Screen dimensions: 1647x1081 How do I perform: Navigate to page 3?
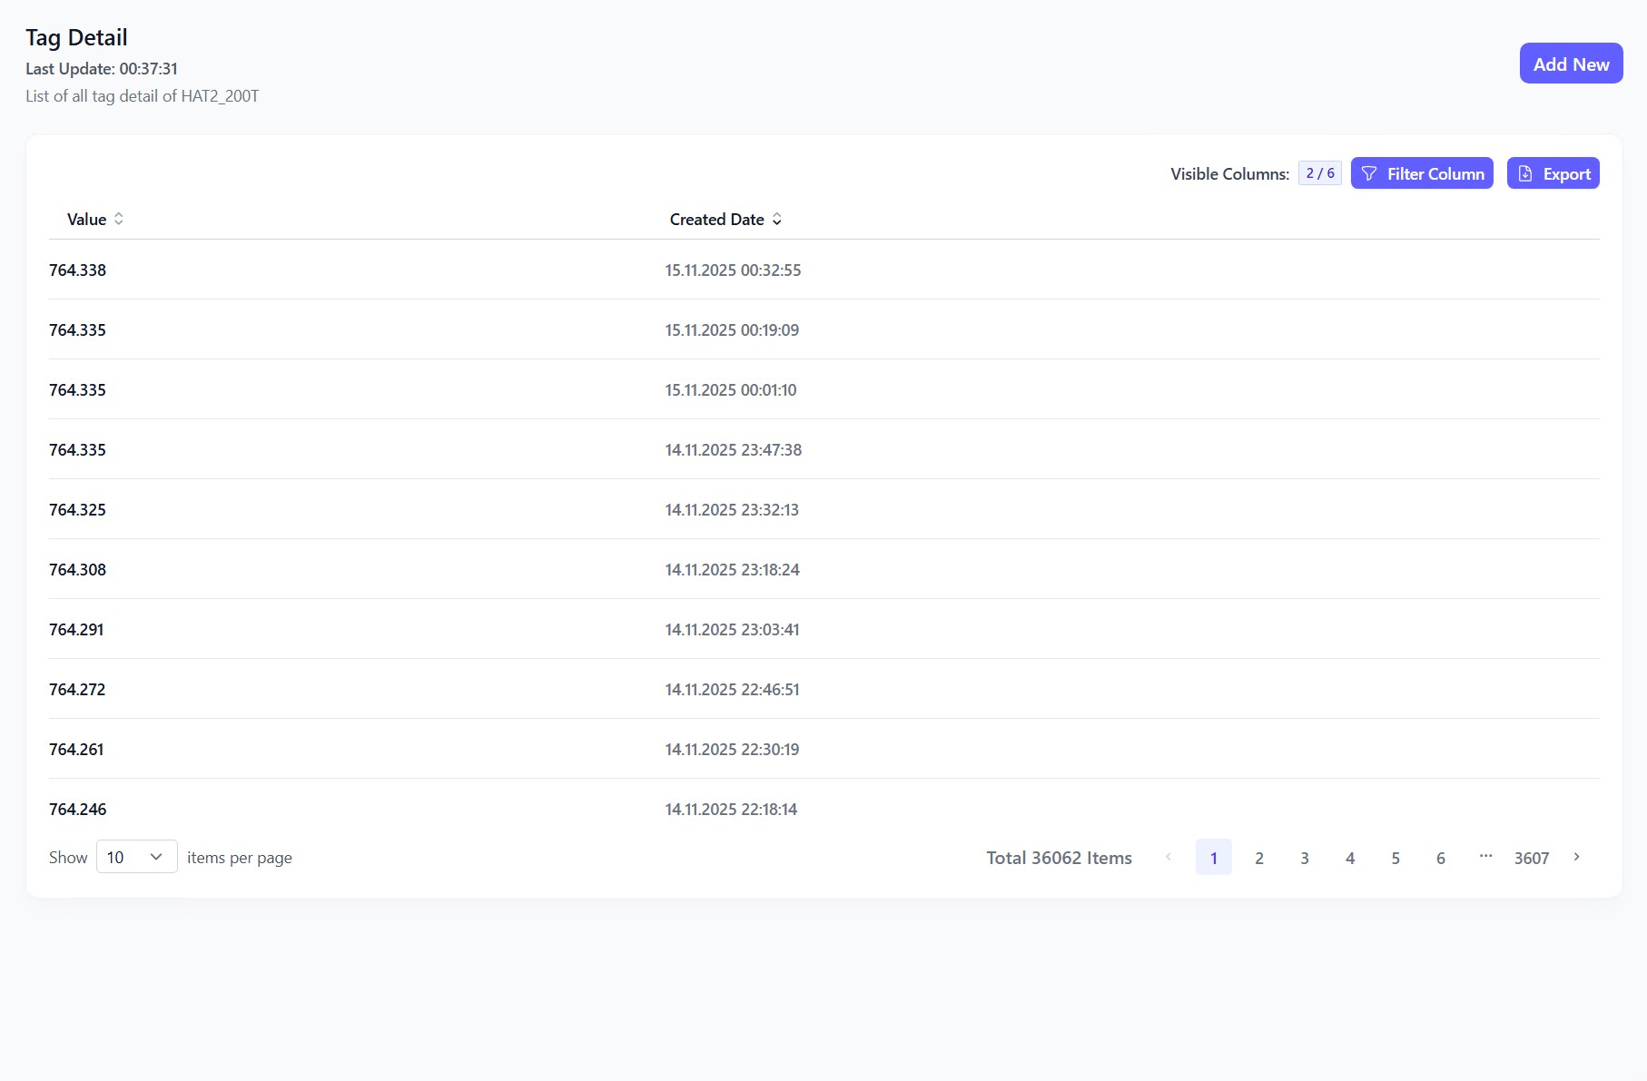1305,858
